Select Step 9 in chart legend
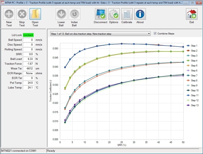This screenshot has width=203, height=154. (x=192, y=85)
